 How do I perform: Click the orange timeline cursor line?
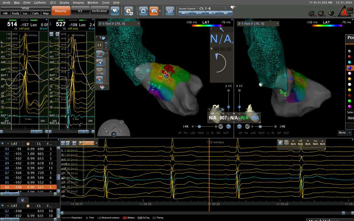209,175
